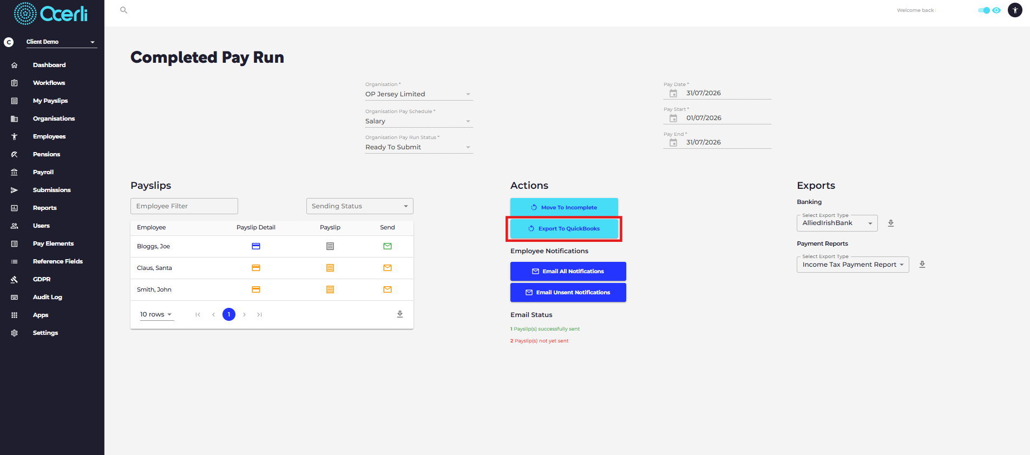This screenshot has height=455, width=1030.
Task: Open John Smith payslip detail icon
Action: point(256,289)
